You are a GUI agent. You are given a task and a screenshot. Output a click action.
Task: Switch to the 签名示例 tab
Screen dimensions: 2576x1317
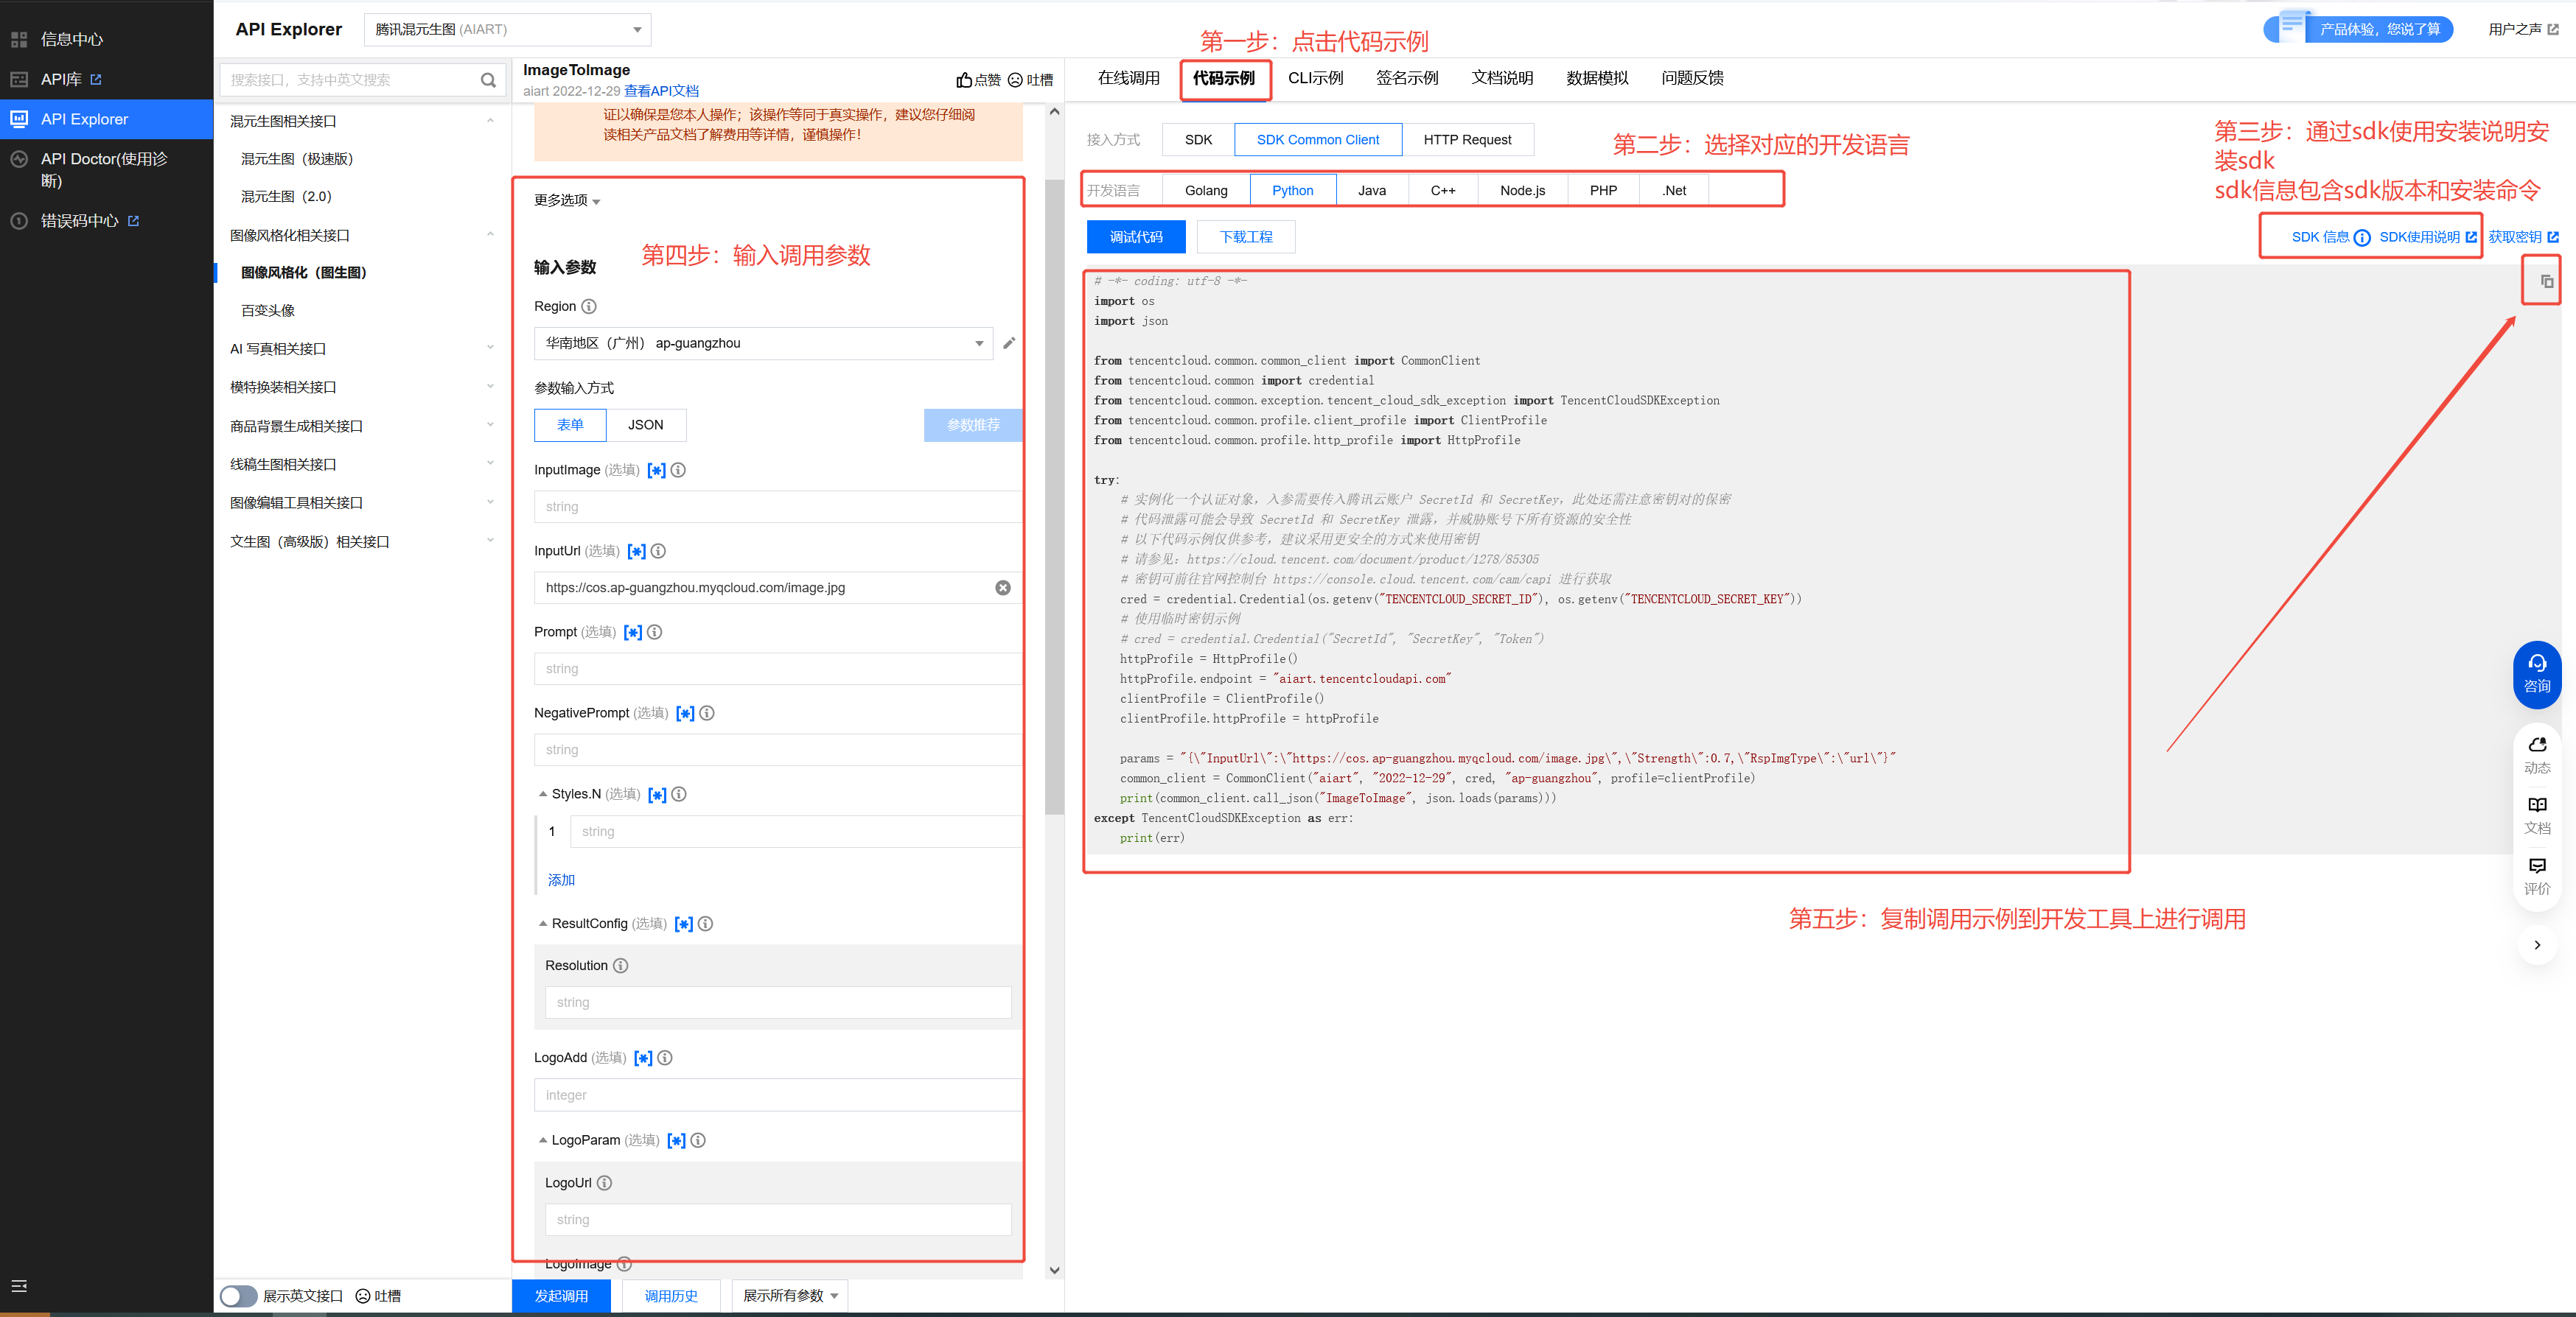coord(1406,78)
